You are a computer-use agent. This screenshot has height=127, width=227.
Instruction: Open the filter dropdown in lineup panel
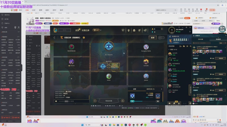pyautogui.click(x=222, y=43)
